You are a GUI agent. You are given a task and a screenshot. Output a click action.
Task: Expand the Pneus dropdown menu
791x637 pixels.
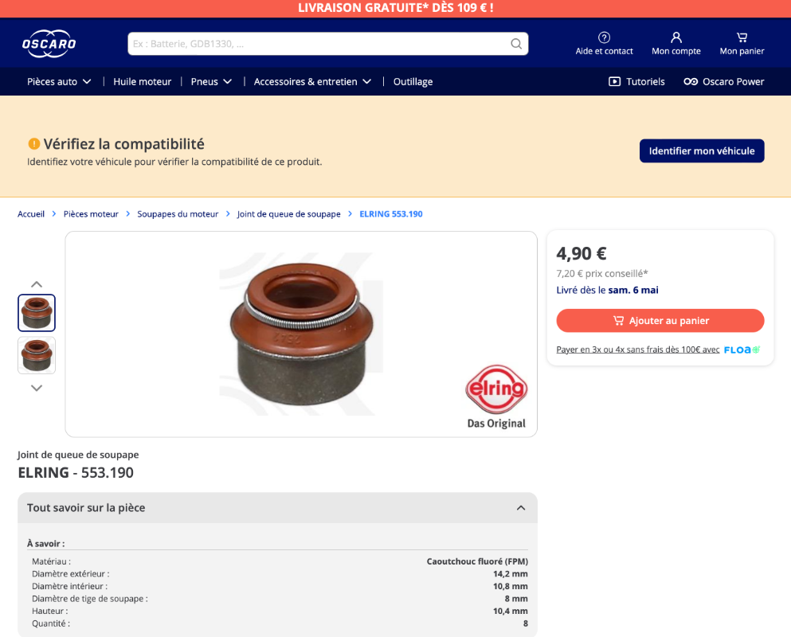211,82
